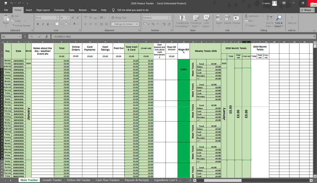
Task: Open the General number format dropdown
Action: click(170, 18)
